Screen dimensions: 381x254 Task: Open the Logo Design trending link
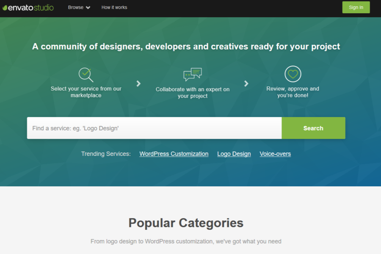tap(234, 154)
